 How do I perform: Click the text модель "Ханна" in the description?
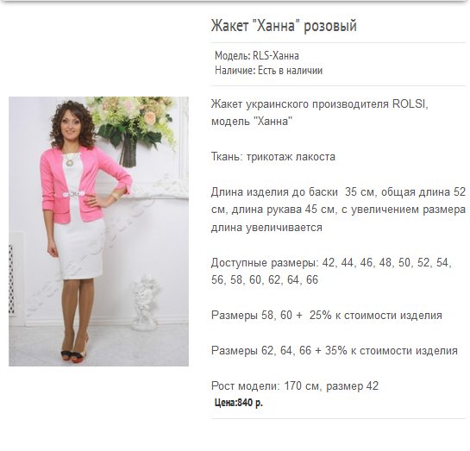point(252,122)
